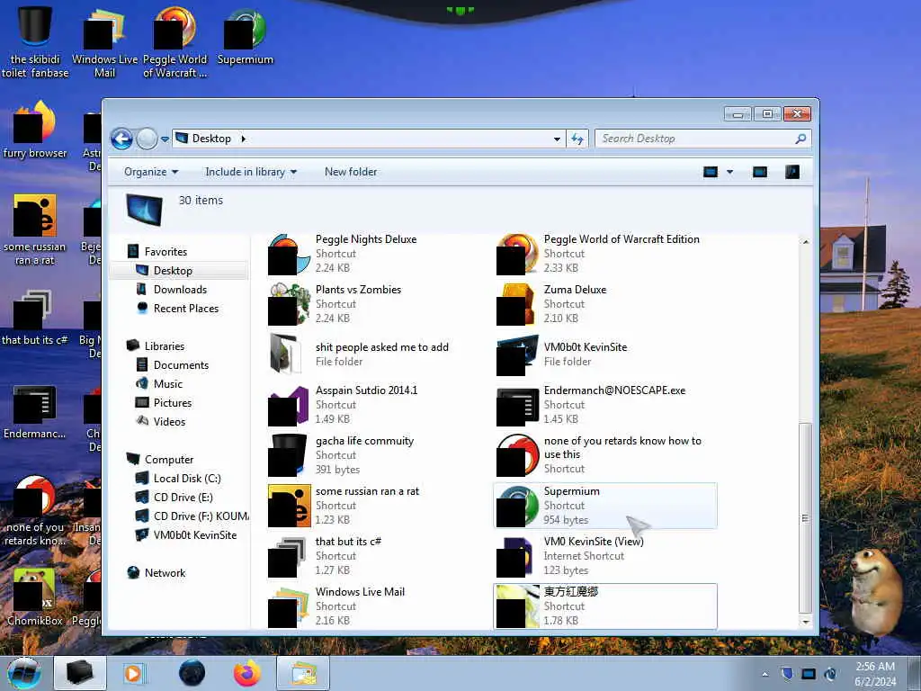This screenshot has height=691, width=921.
Task: Click the Explorer Back arrow button
Action: pos(121,139)
